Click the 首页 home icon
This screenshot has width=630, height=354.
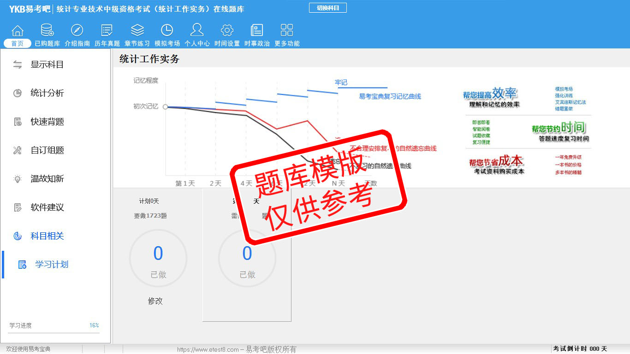pos(18,31)
